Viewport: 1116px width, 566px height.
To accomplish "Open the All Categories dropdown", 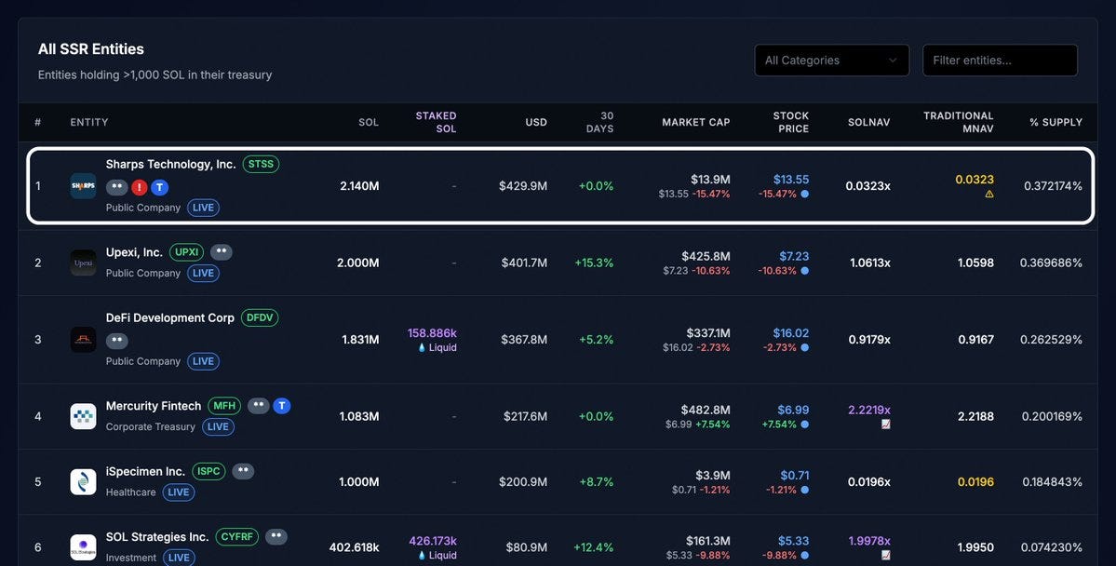I will tap(831, 61).
